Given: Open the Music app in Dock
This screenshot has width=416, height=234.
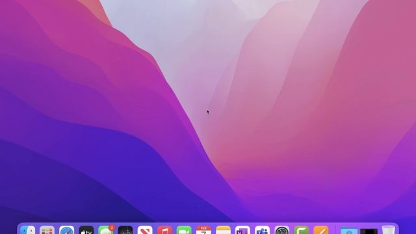Looking at the screenshot, I should tap(164, 230).
